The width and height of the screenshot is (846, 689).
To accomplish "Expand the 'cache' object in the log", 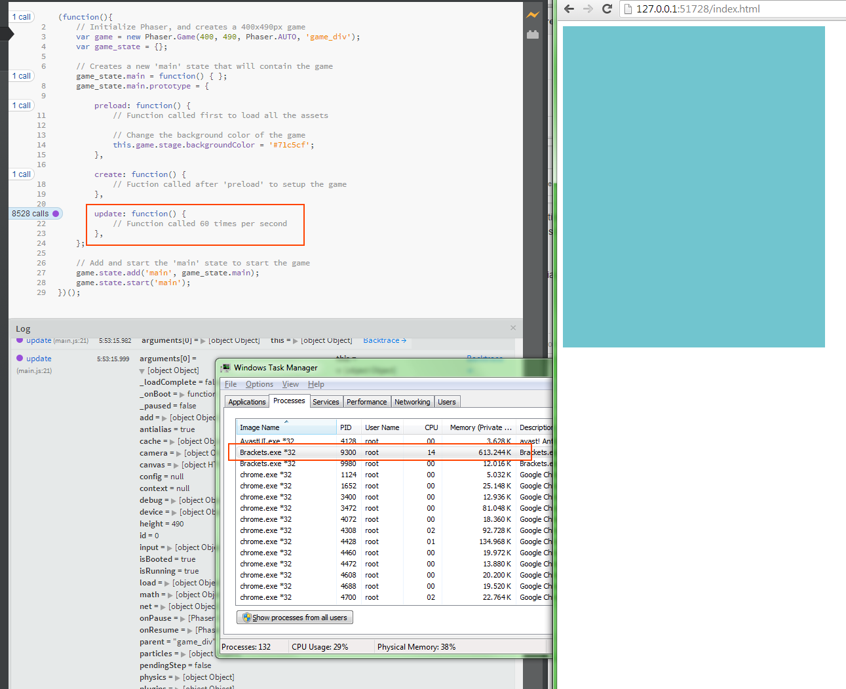I will [172, 441].
